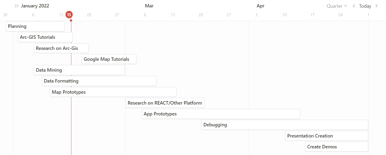Viewport: 386px width, 155px height.
Task: Click the Apr month label in header
Action: point(260,6)
